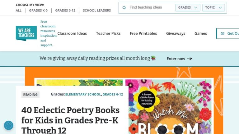239x134 pixels.
Task: Open the round cookie settings icon
Action: point(9,125)
